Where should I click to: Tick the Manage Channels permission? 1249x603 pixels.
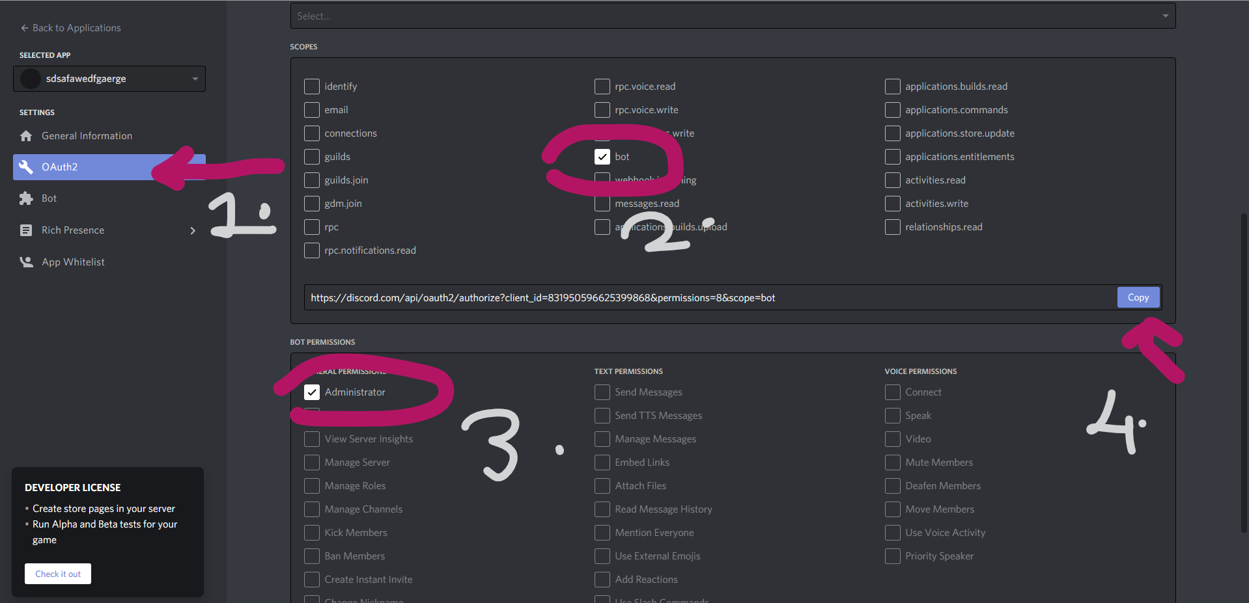coord(312,509)
